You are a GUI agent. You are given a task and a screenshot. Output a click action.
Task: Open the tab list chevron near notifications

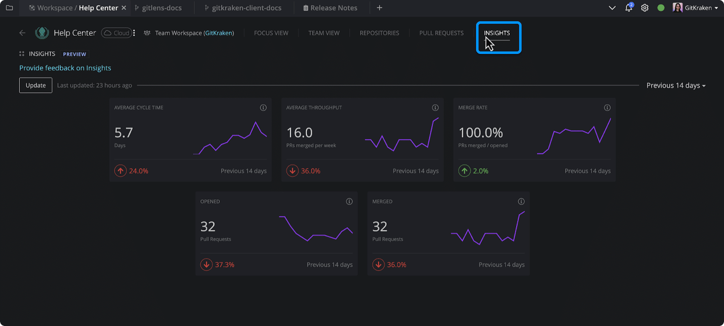click(x=612, y=8)
